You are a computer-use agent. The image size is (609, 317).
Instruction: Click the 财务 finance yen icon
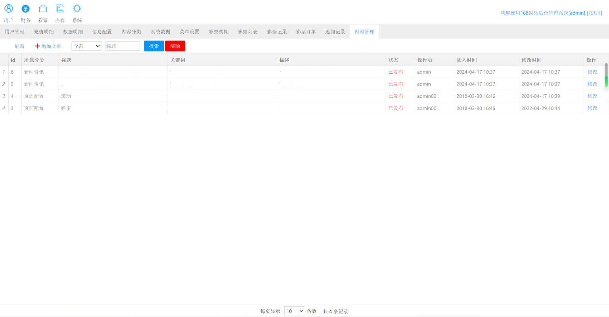point(26,9)
